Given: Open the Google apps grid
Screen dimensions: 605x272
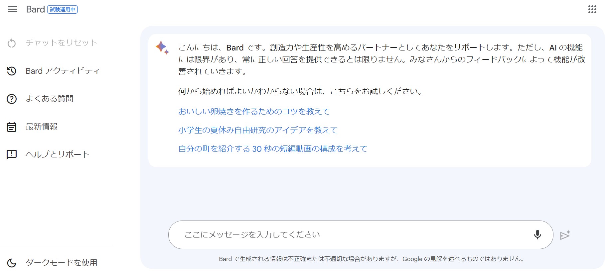Looking at the screenshot, I should click(592, 9).
